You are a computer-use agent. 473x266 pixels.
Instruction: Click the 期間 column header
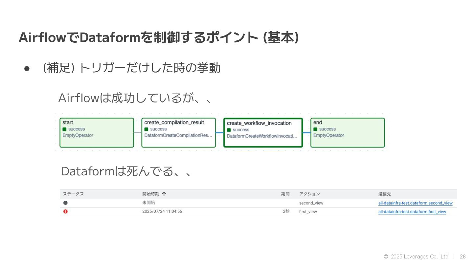[x=285, y=194]
